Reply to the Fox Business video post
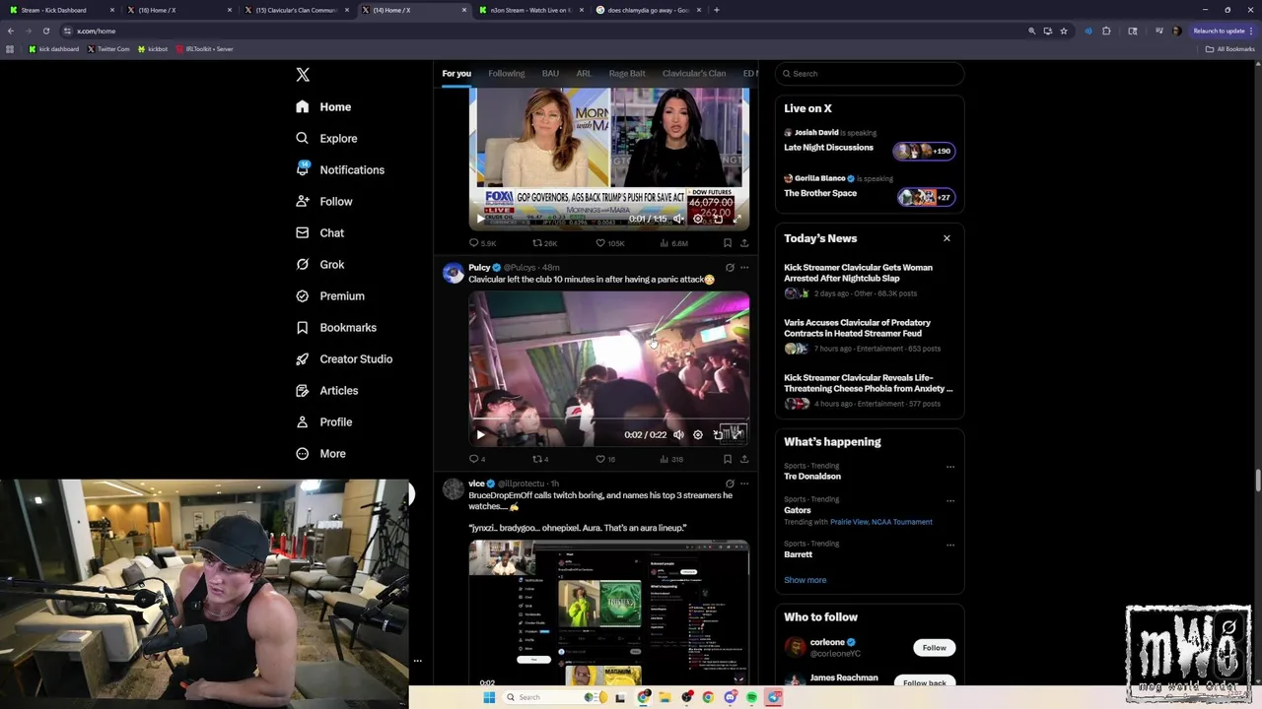1262x709 pixels. tap(482, 243)
